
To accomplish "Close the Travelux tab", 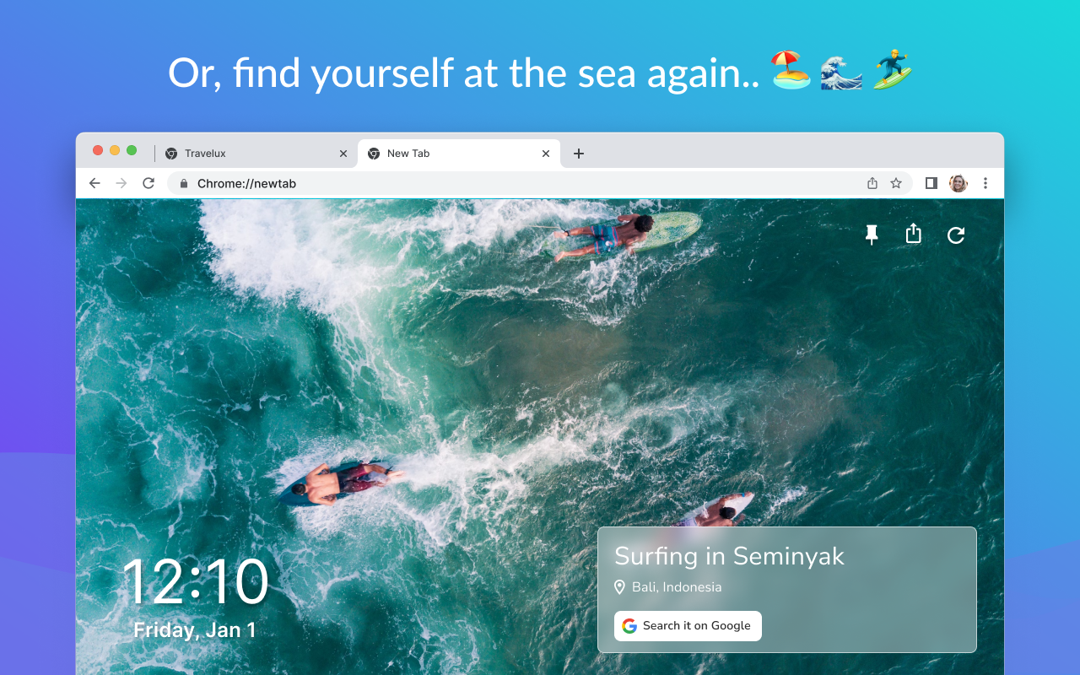I will point(343,154).
